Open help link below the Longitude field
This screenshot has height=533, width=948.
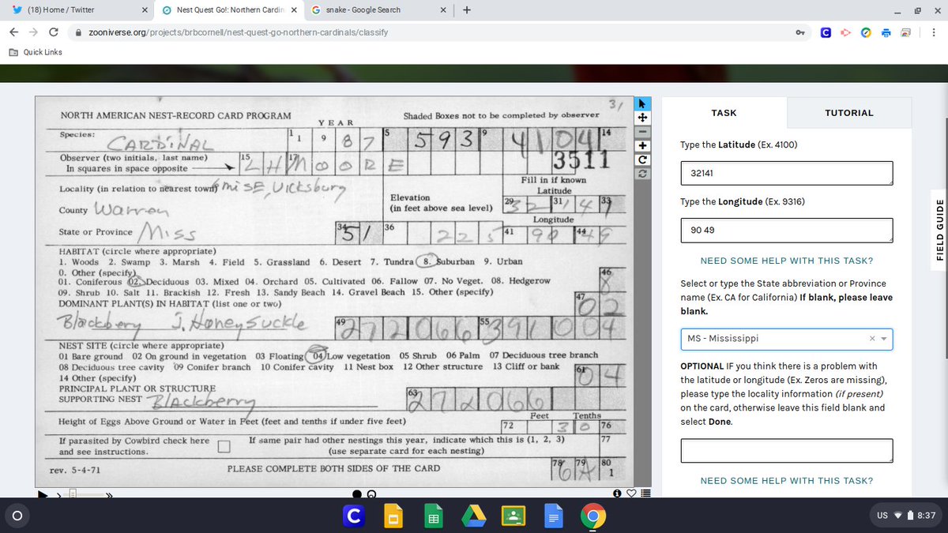coord(787,261)
